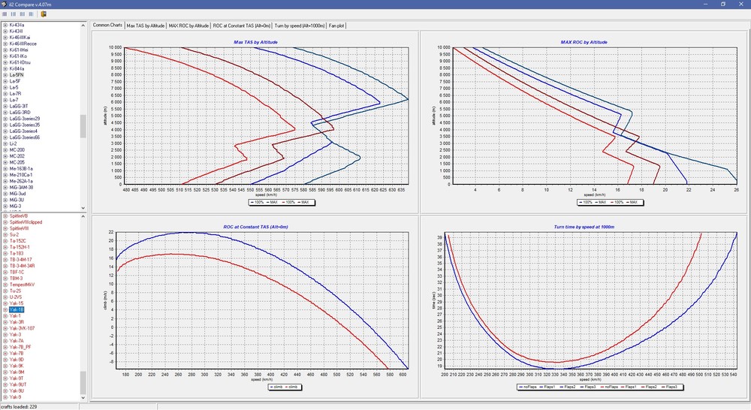Expand the Li-2 tree node
This screenshot has width=751, height=410.
click(5, 143)
